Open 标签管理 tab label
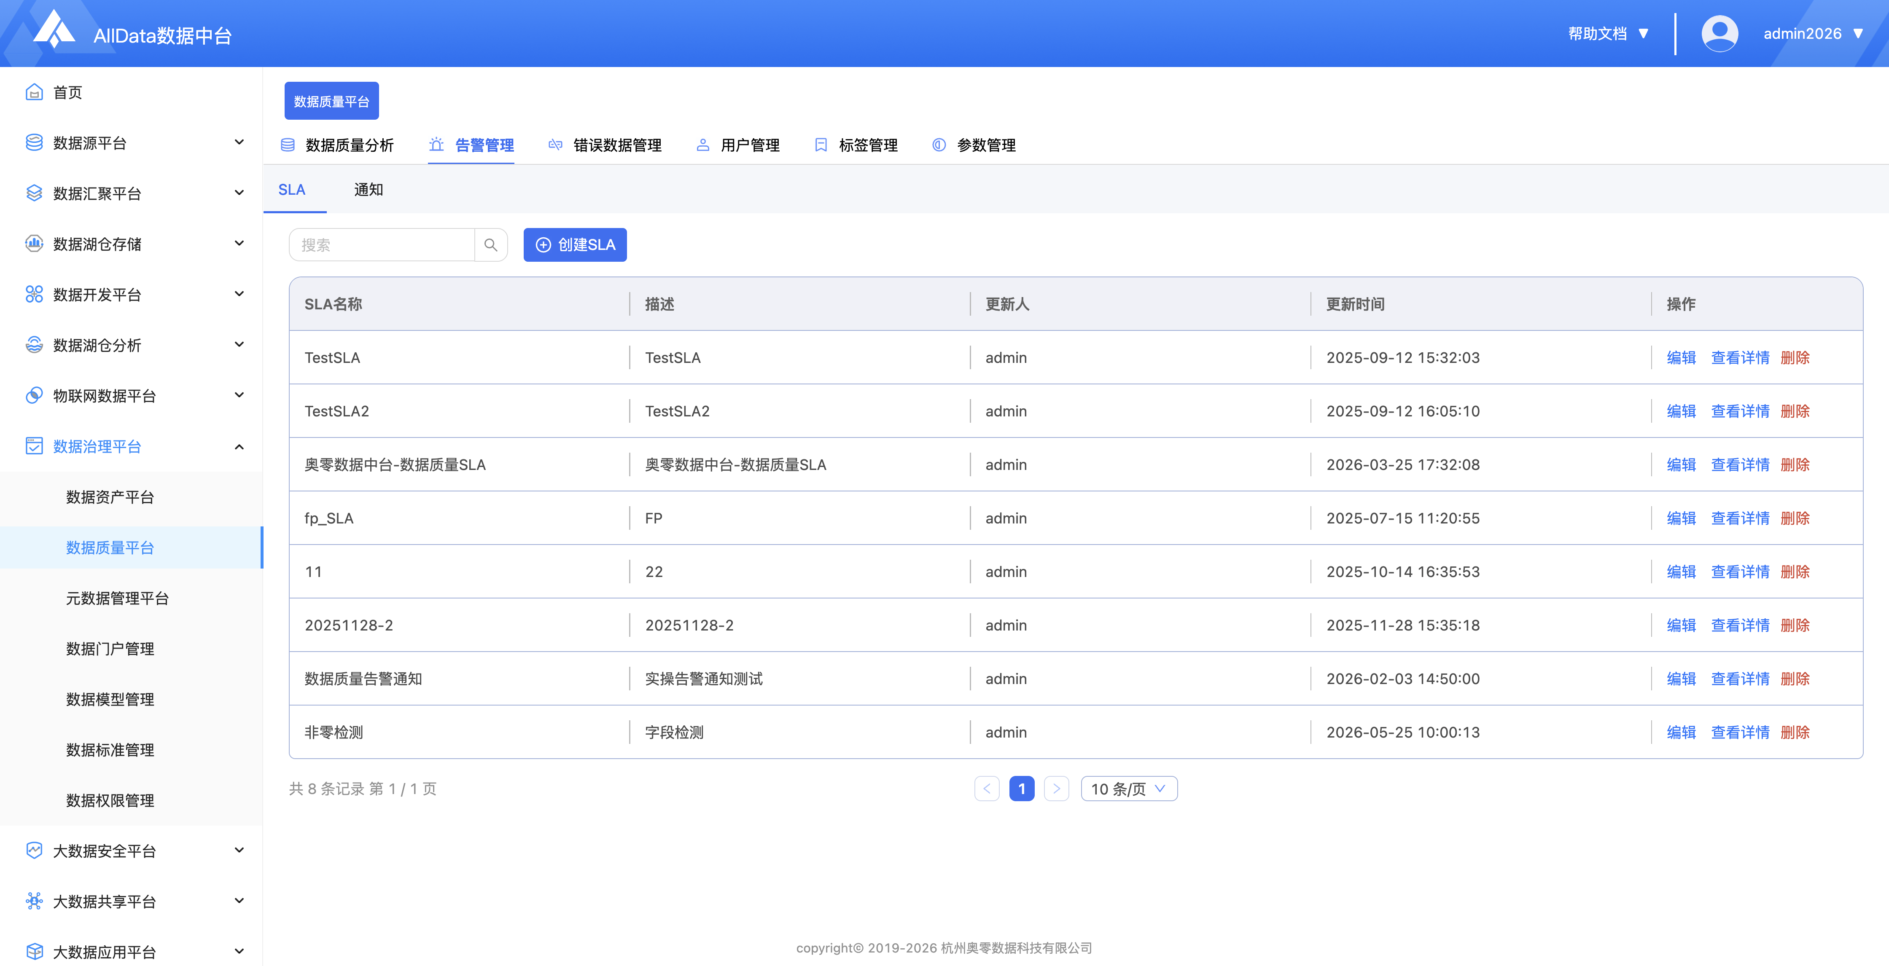Screen dimensions: 1889x966 click(868, 145)
